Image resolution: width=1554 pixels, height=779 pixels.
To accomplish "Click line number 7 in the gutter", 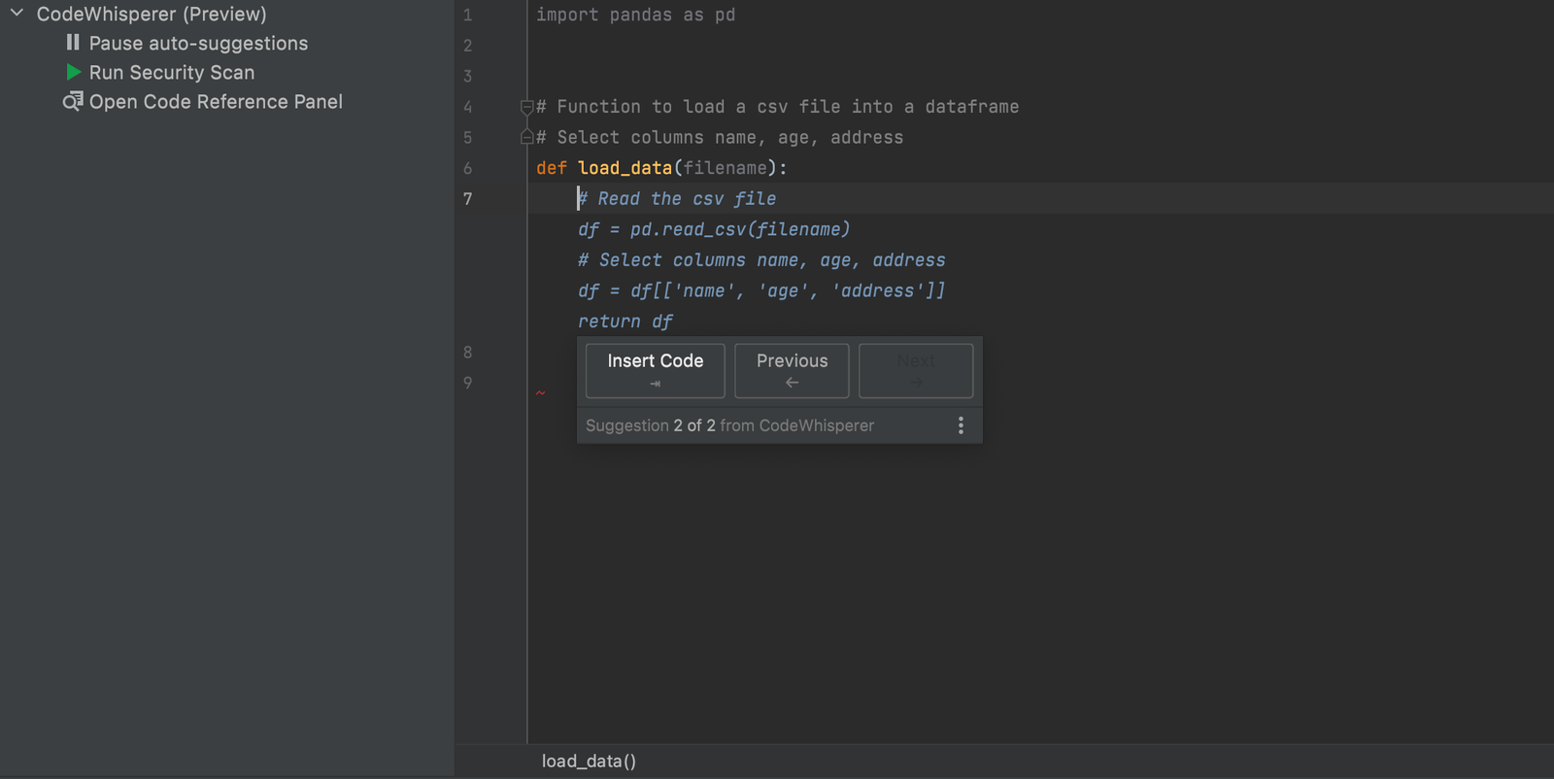I will 468,199.
